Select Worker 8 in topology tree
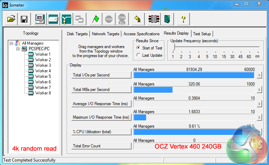Screen dimensions: 269x165 43,93
